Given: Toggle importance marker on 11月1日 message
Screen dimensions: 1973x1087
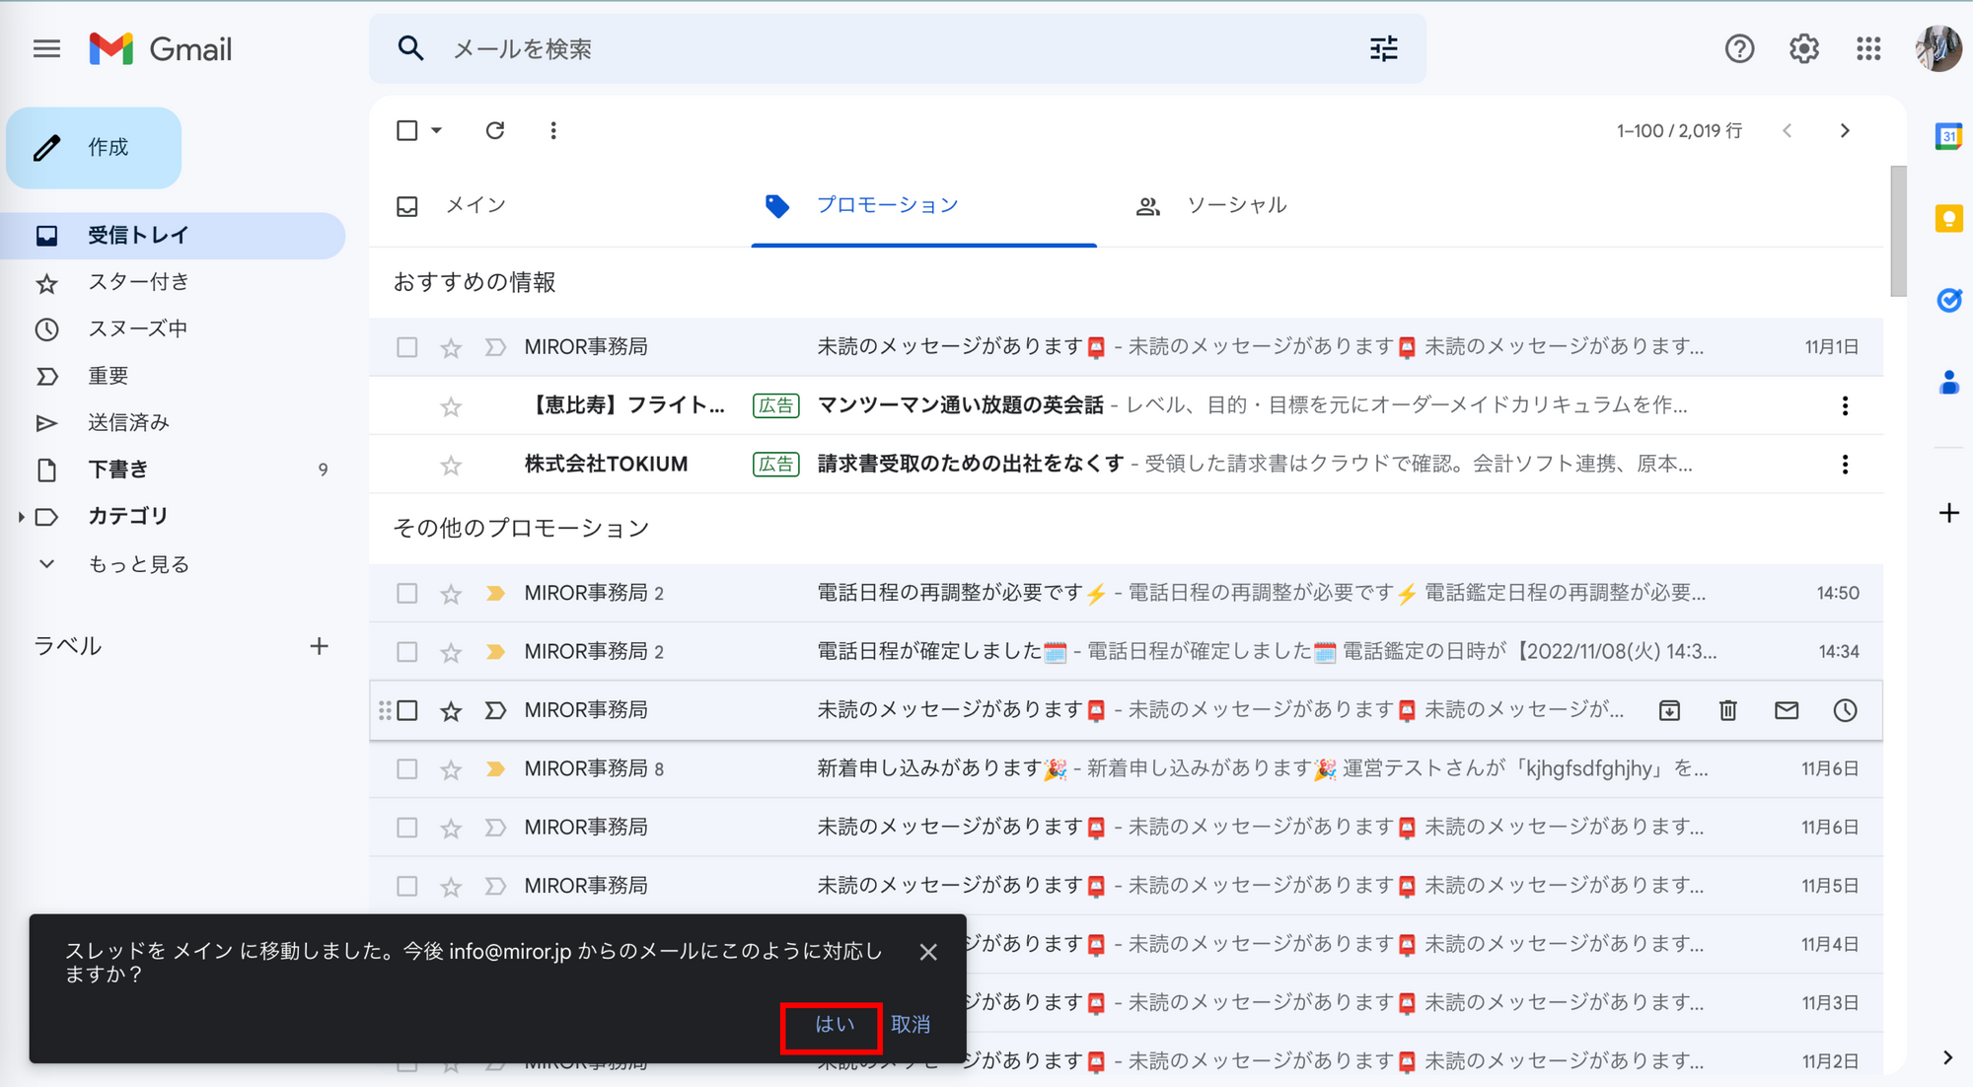Looking at the screenshot, I should 495,347.
